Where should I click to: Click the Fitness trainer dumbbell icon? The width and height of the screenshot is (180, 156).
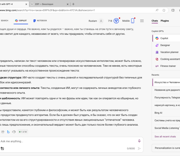pyautogui.click(x=157, y=66)
